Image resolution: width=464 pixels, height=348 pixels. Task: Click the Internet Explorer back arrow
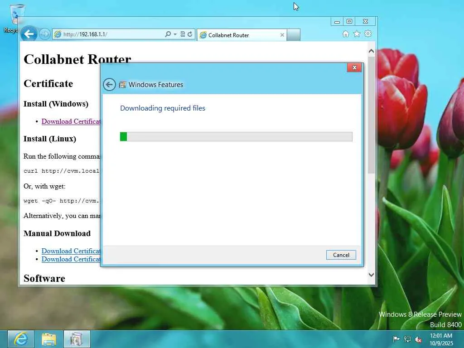click(29, 34)
